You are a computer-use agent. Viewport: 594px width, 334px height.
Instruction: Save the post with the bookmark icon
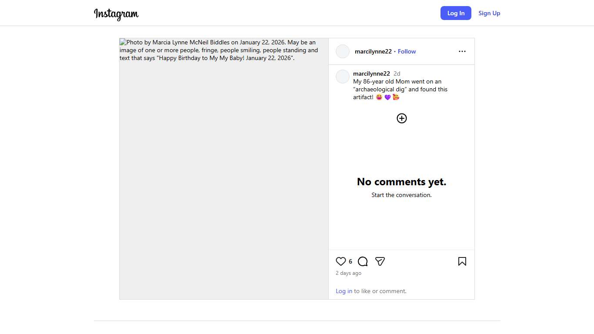click(x=462, y=261)
